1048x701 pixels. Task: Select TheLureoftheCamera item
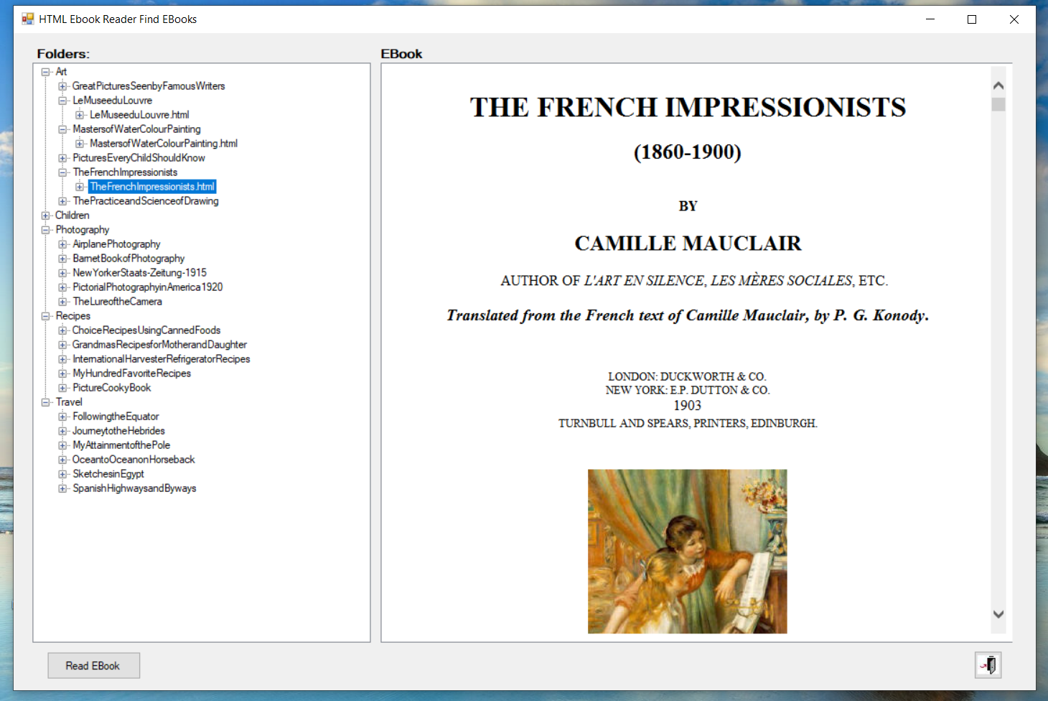click(x=117, y=302)
